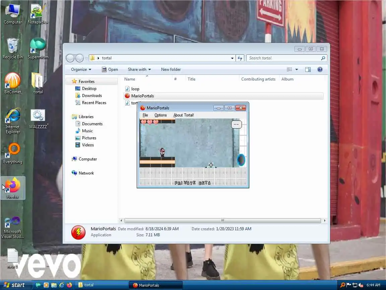The width and height of the screenshot is (386, 290).
Task: Click the refresh button beside the address bar
Action: click(x=240, y=58)
